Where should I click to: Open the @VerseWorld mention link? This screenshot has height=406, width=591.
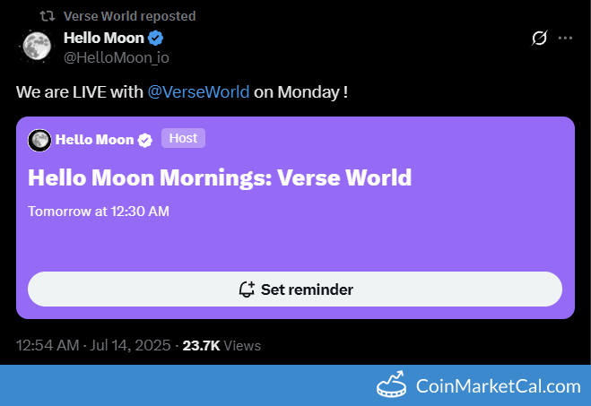pos(198,92)
